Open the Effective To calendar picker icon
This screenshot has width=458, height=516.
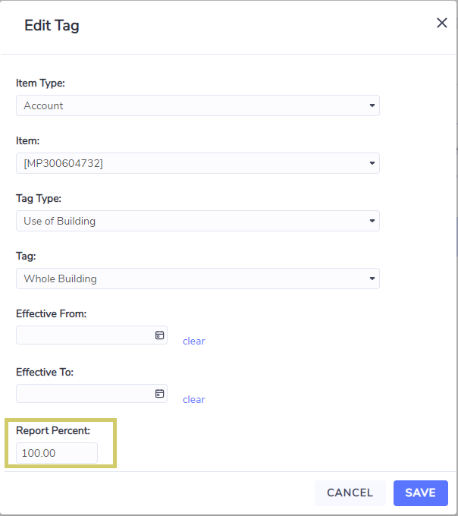coord(159,393)
